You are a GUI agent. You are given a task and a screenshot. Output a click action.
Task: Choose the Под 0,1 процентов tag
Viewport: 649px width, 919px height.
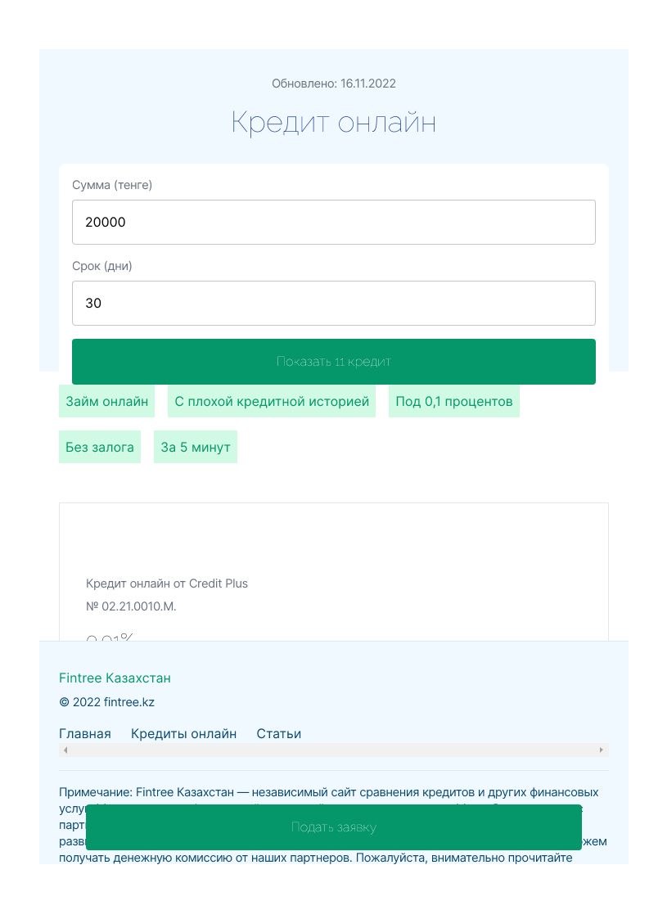[x=453, y=402]
